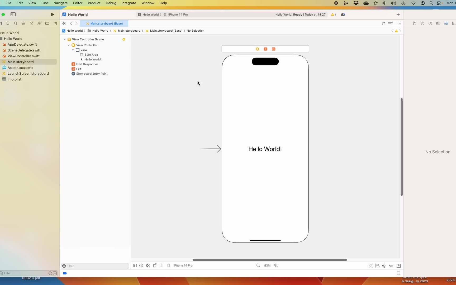This screenshot has width=456, height=285.
Task: Open the report navigator
Action: click(55, 23)
